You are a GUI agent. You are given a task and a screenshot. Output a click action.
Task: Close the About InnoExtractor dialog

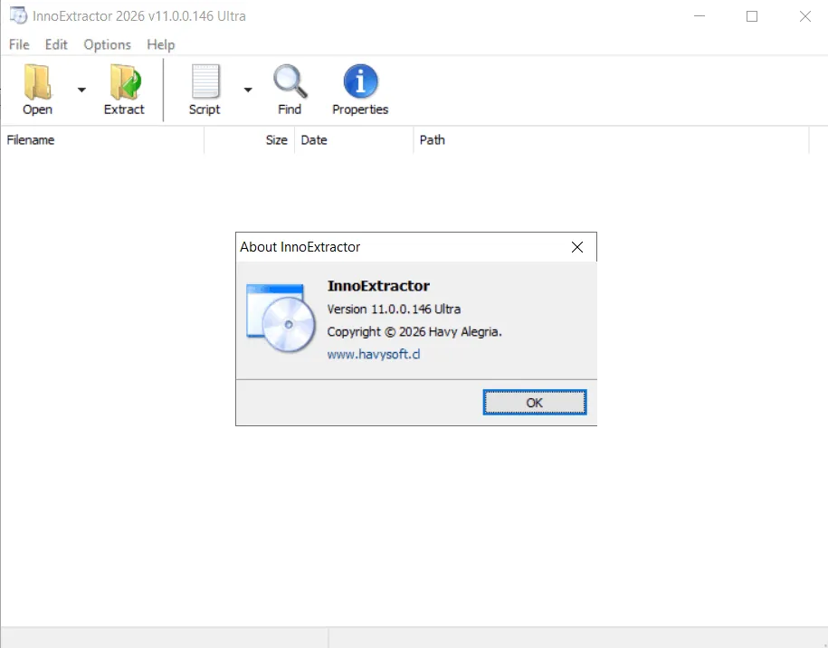pos(577,247)
